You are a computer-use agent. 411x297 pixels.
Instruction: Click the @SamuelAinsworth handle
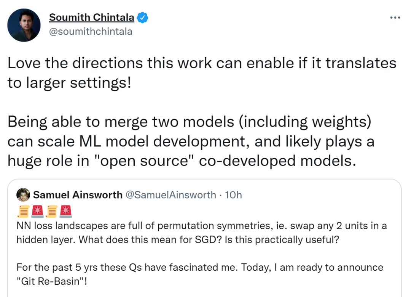(x=170, y=195)
